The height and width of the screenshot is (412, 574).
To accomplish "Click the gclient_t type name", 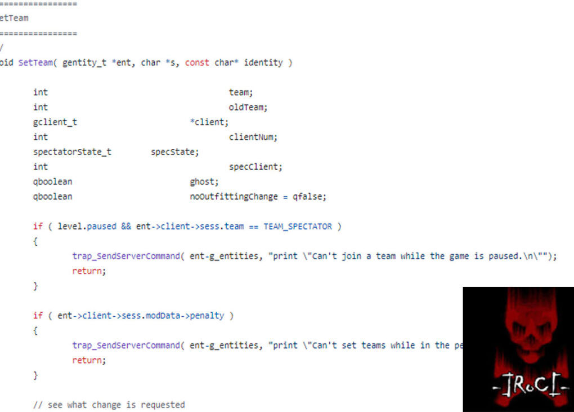I will (55, 122).
